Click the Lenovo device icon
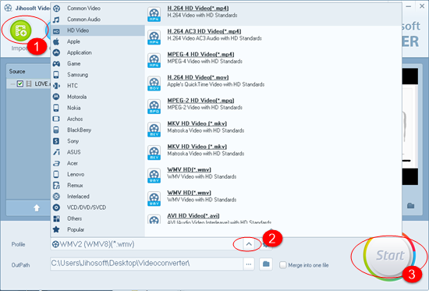The width and height of the screenshot is (429, 291). [x=56, y=174]
